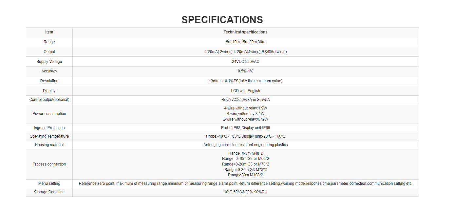This screenshot has width=454, height=213.
Task: Click the Technical specifications column header
Action: 245,32
